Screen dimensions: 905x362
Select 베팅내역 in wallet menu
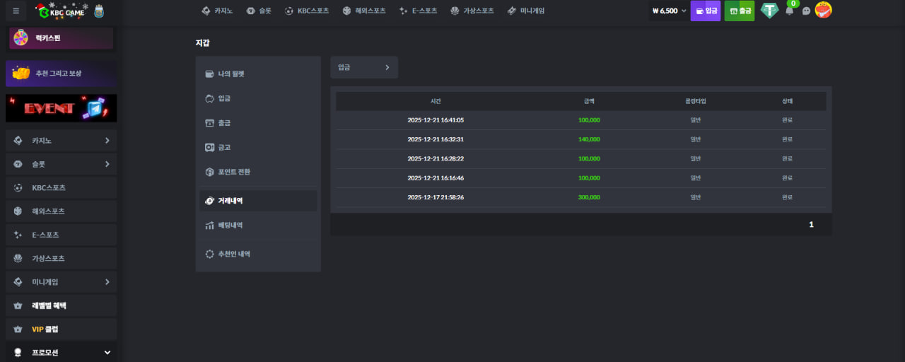click(x=230, y=226)
